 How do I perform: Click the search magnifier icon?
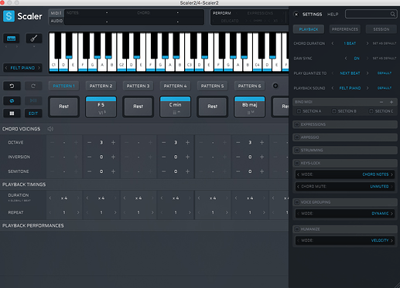392,14
